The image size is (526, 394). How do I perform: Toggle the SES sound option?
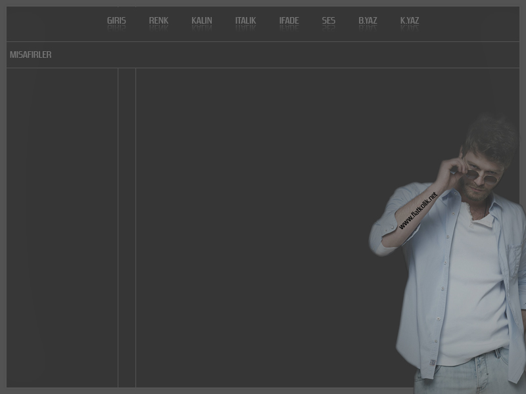(x=328, y=20)
